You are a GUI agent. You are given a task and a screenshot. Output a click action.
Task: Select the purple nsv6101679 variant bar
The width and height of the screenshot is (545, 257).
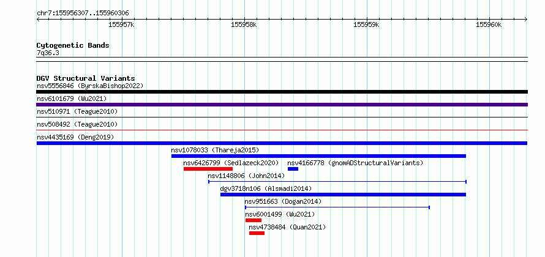282,105
